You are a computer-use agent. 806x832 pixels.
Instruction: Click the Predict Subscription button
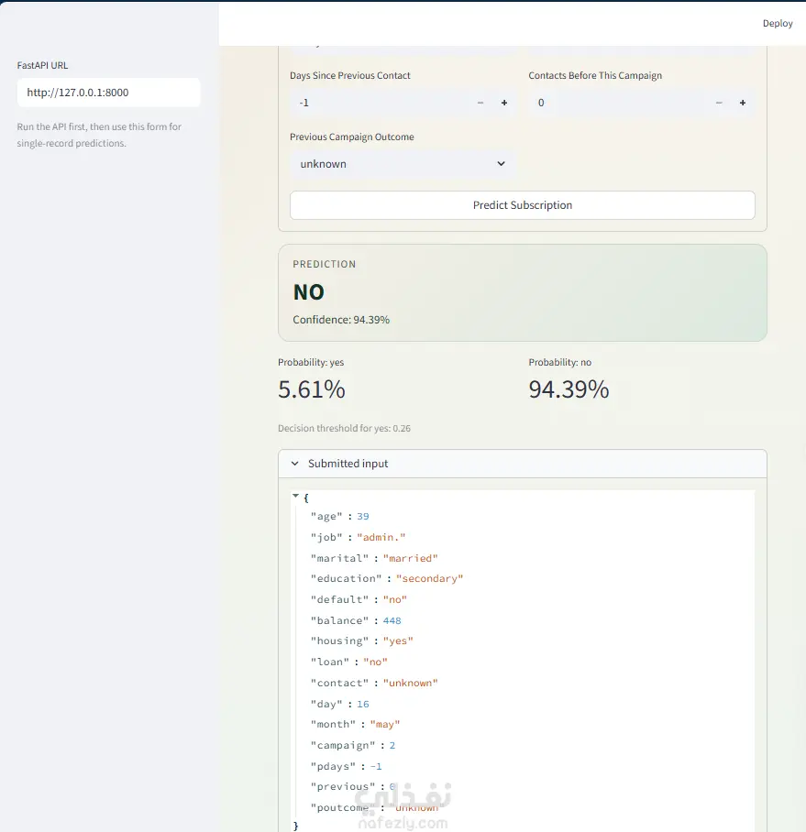[523, 205]
